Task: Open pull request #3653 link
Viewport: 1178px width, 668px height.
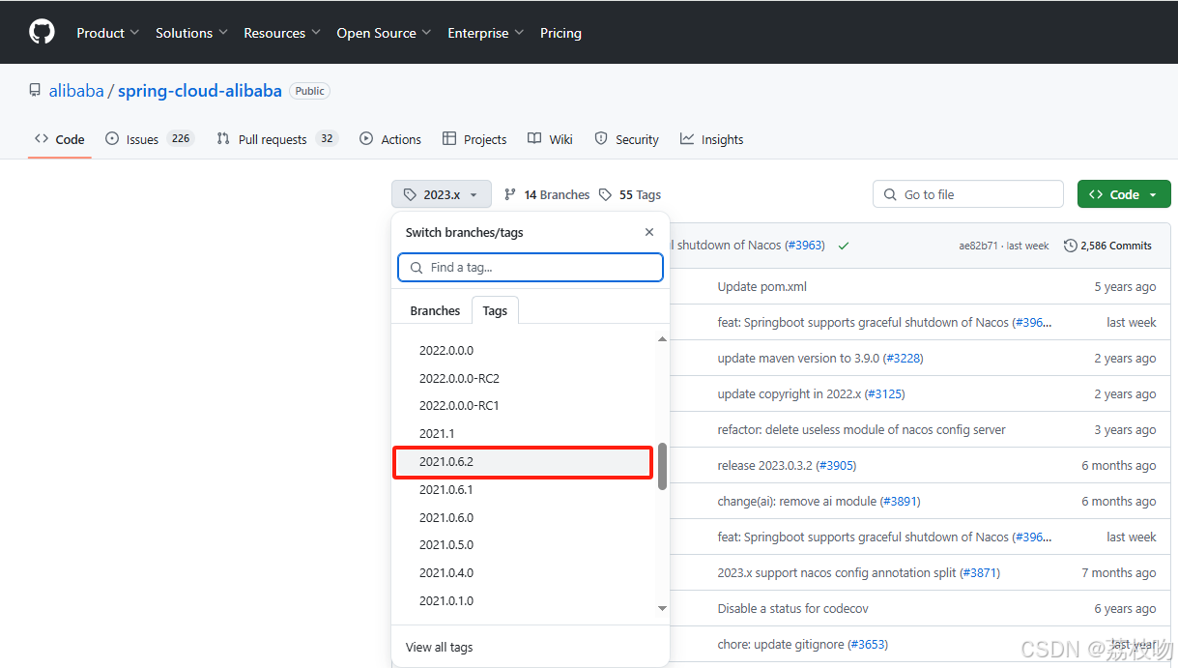Action: click(x=868, y=644)
